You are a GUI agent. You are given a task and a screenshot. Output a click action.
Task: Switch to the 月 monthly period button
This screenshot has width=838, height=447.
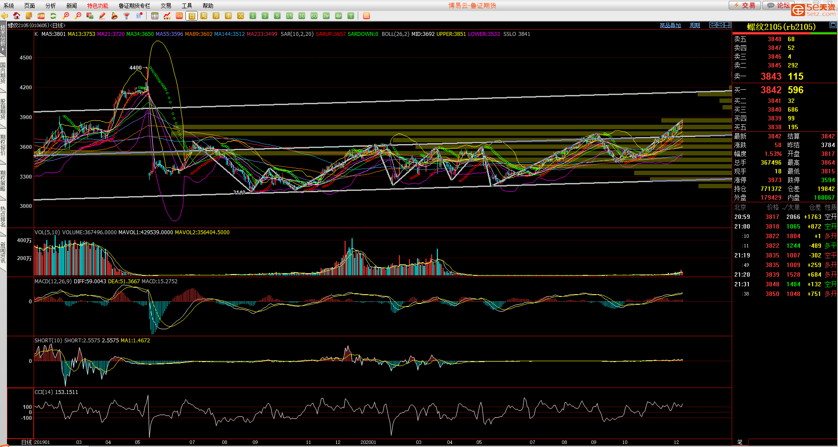tap(216, 16)
